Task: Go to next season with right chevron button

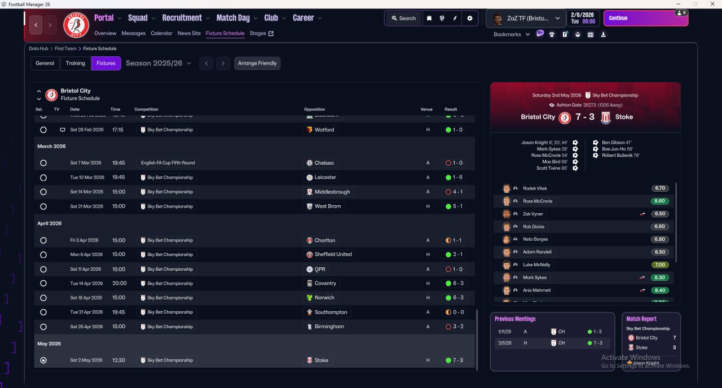Action: point(223,63)
